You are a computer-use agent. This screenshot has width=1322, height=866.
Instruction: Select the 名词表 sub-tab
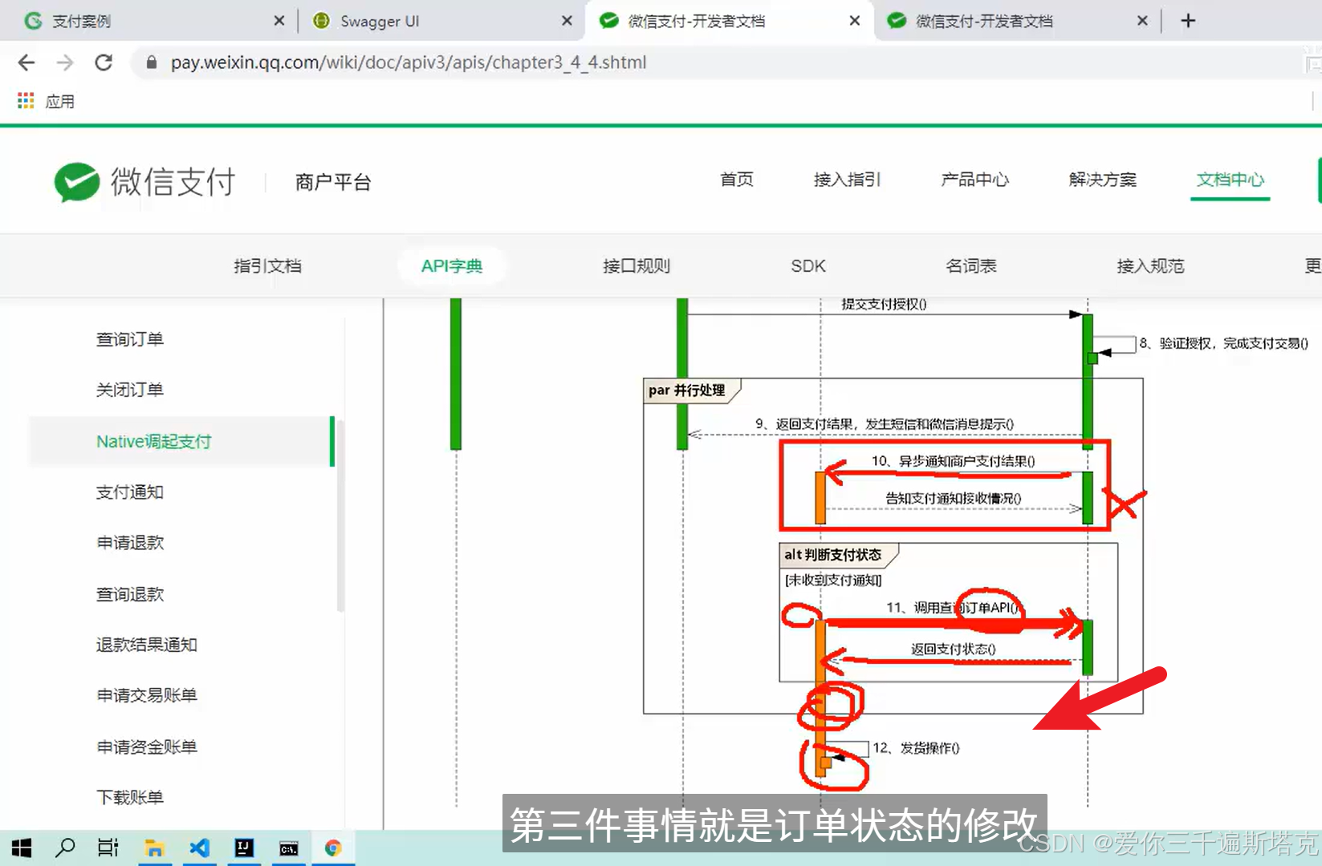(971, 266)
